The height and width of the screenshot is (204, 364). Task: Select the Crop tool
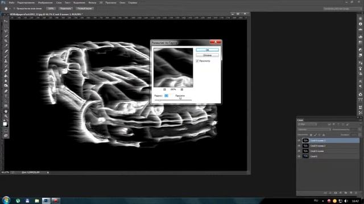pos(6,41)
